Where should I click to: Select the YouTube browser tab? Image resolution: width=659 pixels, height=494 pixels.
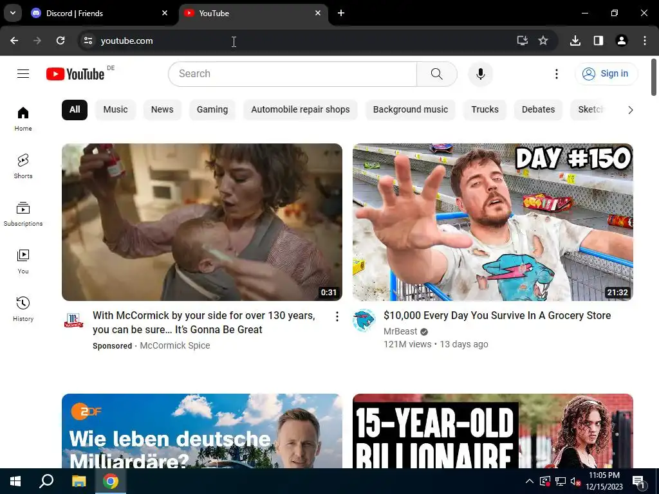[x=254, y=13]
